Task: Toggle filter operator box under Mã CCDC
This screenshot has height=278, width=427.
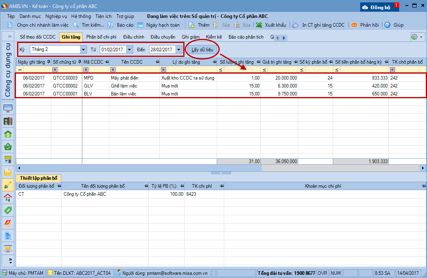Action: coord(85,70)
